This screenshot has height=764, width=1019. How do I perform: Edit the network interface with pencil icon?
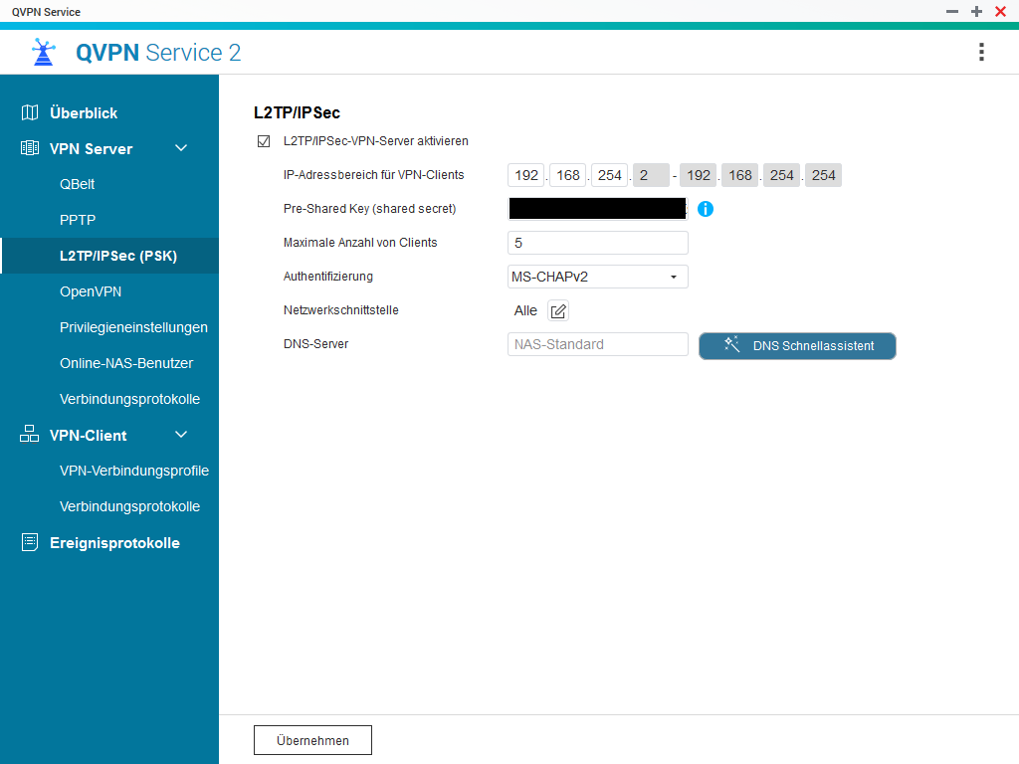pos(558,311)
